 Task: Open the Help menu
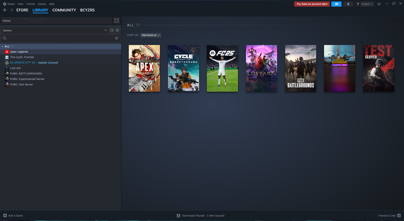coord(51,4)
